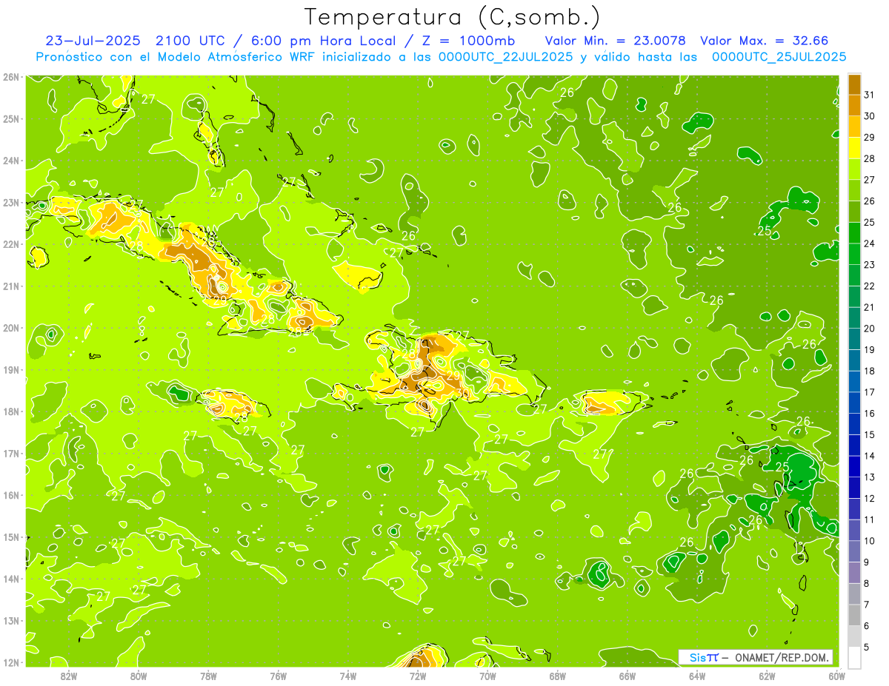The width and height of the screenshot is (889, 686).
Task: Pick the legend swatch between 27 and 28
Action: pyautogui.click(x=854, y=169)
